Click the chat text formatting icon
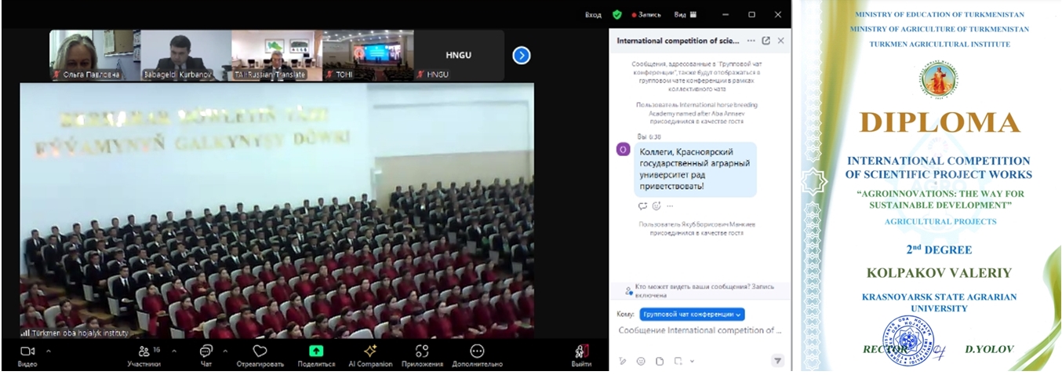This screenshot has height=375, width=1062. [x=622, y=361]
